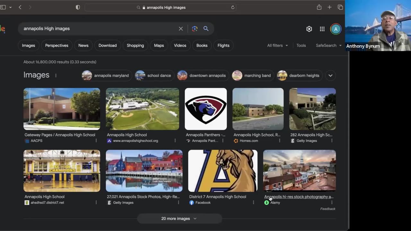Open the District 7 cougar logo image

(223, 171)
